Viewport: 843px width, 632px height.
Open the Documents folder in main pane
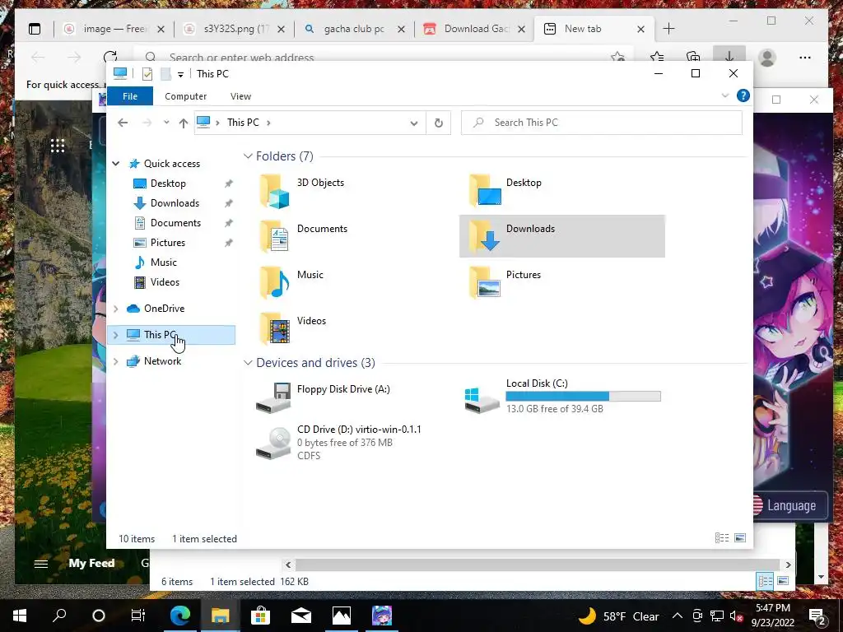click(x=304, y=236)
